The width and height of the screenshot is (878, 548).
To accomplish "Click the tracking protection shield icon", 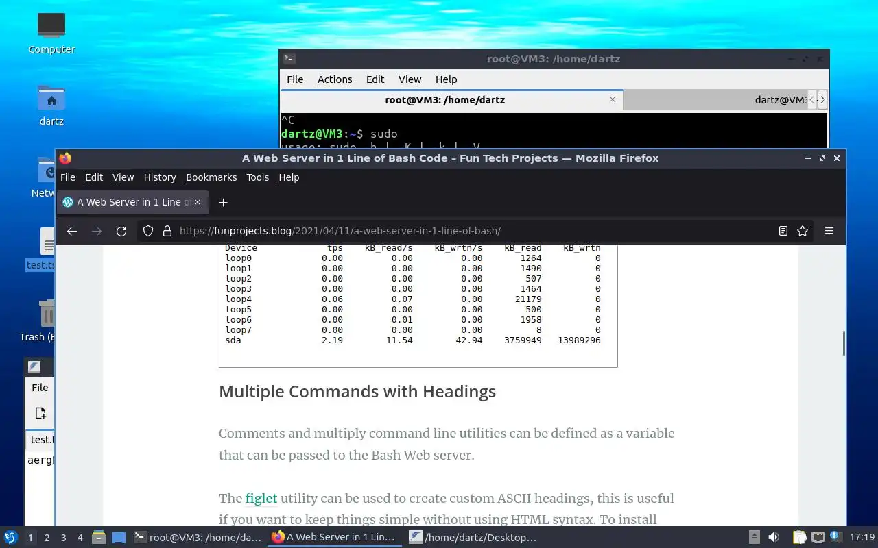I will point(148,232).
